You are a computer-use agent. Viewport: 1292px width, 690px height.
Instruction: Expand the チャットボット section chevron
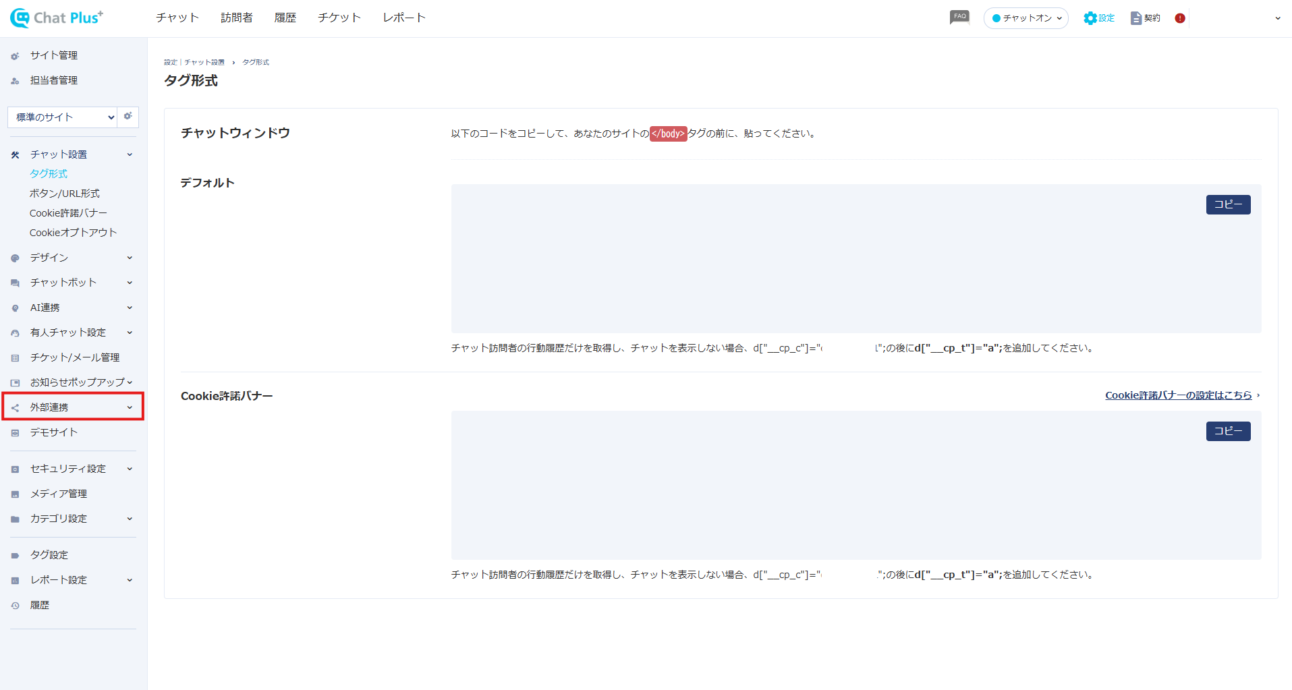tap(130, 283)
